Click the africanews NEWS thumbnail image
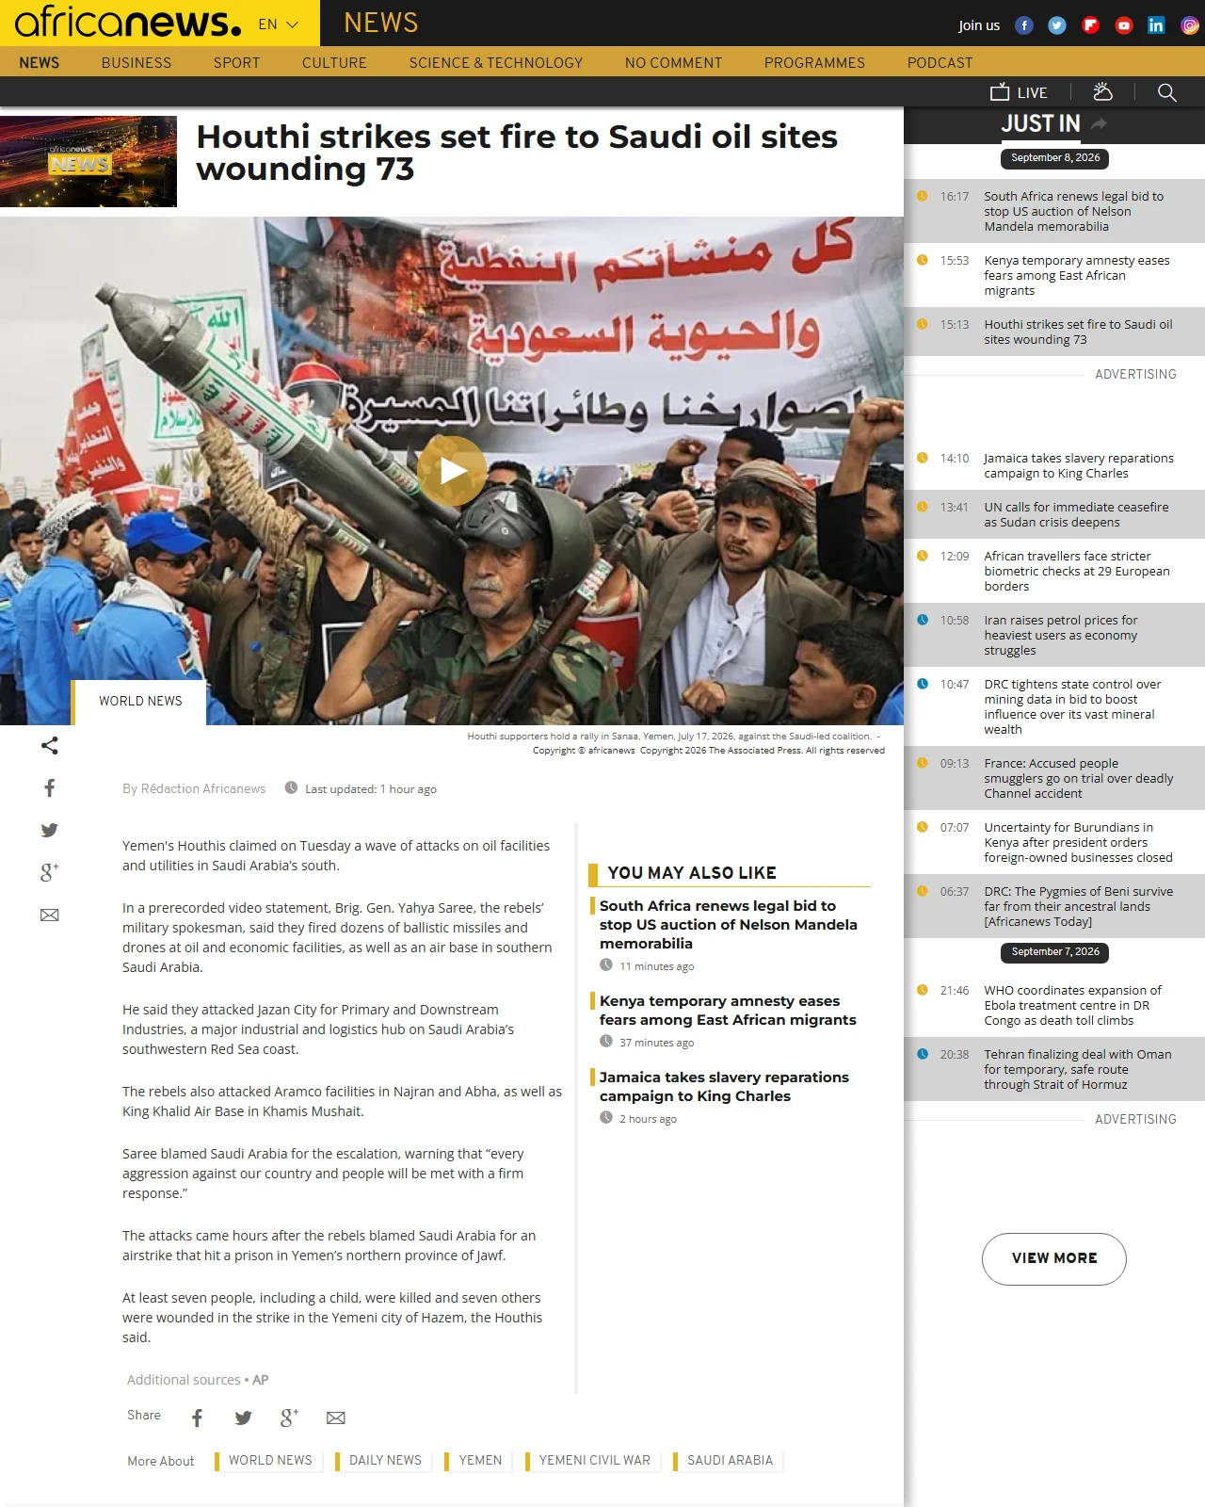 pos(88,161)
